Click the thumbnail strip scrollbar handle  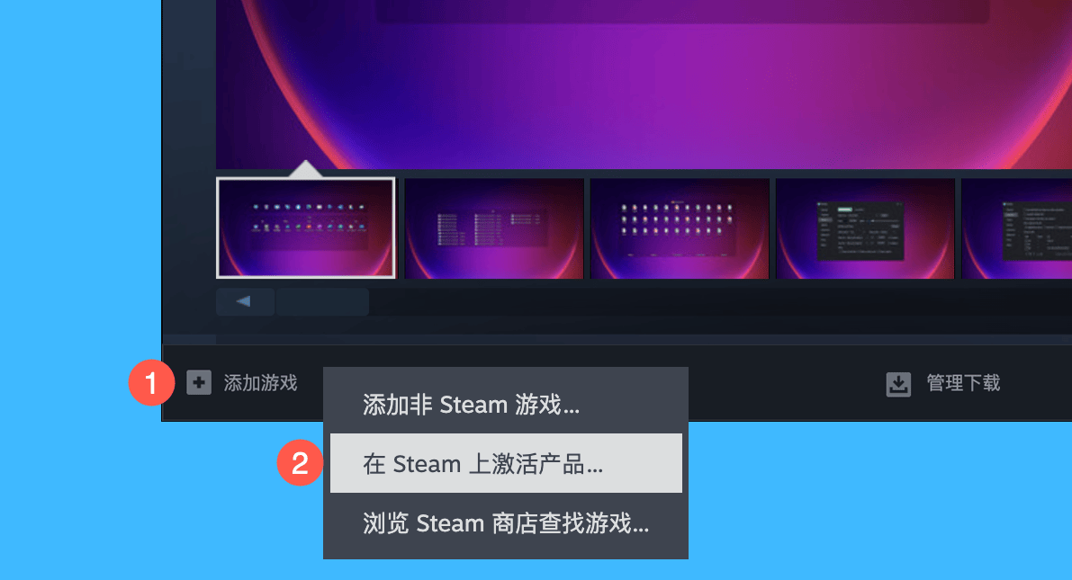323,301
